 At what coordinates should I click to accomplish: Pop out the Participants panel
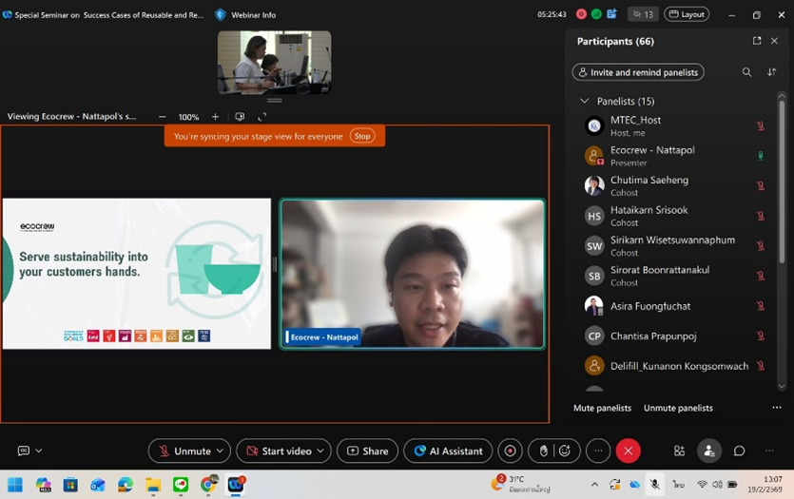757,41
